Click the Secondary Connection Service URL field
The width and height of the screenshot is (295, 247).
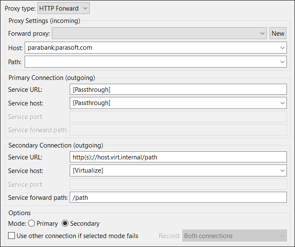coord(178,157)
